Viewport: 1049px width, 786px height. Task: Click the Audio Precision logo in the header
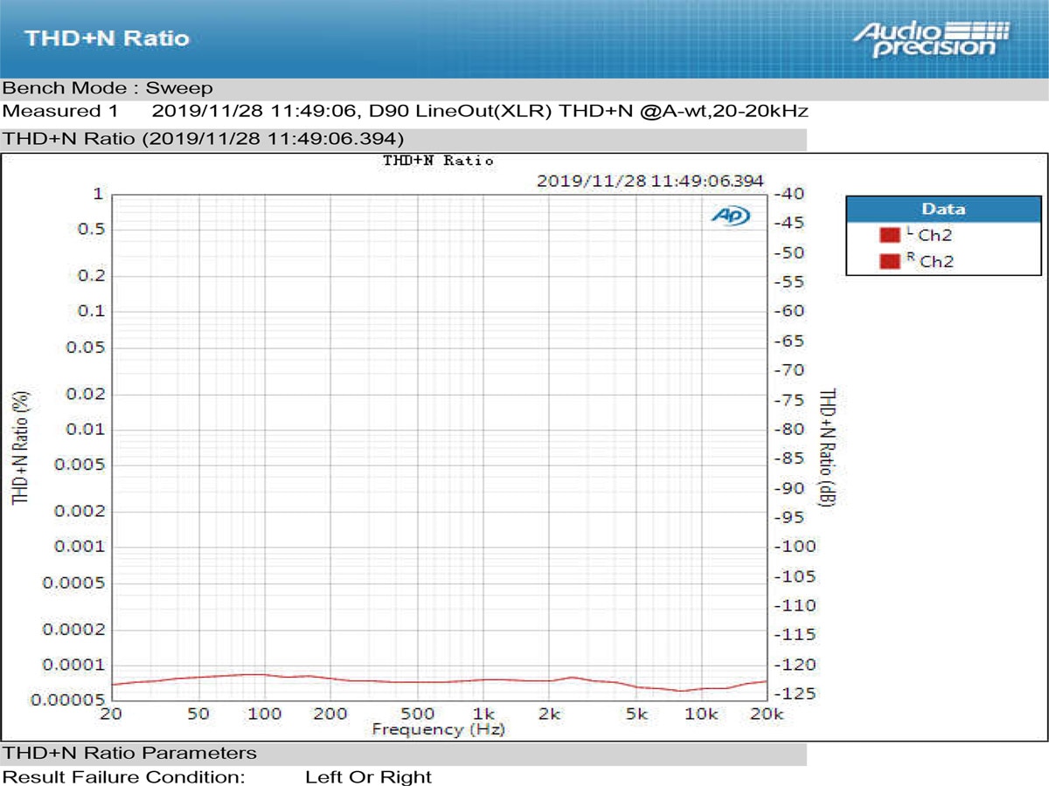[x=929, y=38]
